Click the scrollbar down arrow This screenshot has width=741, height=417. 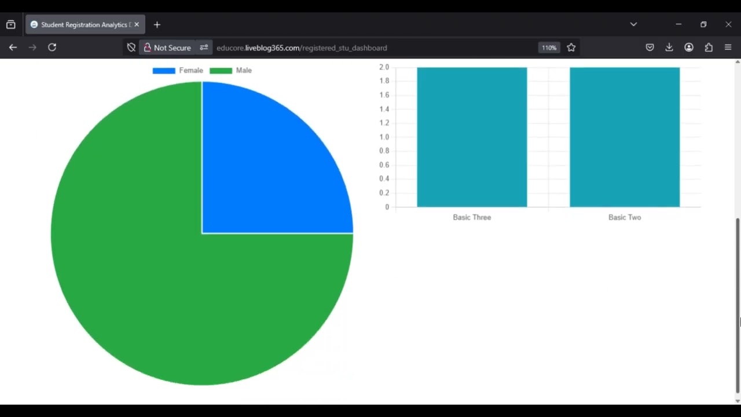coord(738,401)
